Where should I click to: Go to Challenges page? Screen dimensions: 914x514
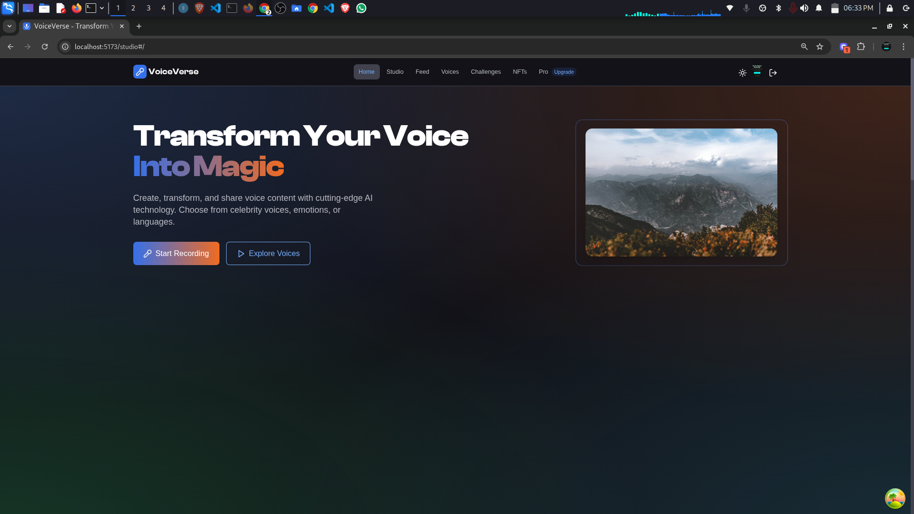coord(486,72)
